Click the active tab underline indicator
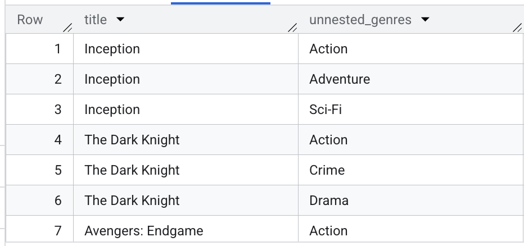The image size is (524, 246). coord(220,3)
